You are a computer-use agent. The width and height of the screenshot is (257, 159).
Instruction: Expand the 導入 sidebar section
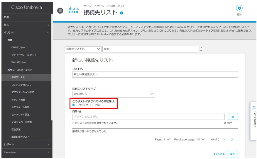tap(26, 25)
